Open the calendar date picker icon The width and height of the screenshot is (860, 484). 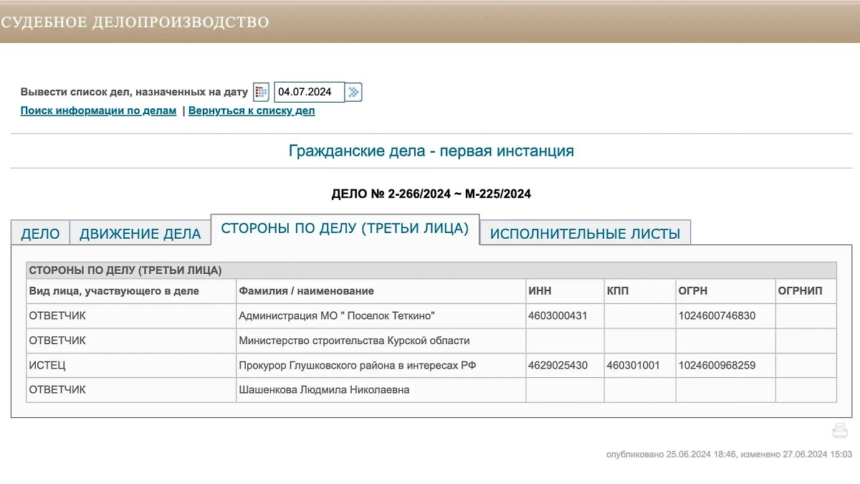pos(261,91)
